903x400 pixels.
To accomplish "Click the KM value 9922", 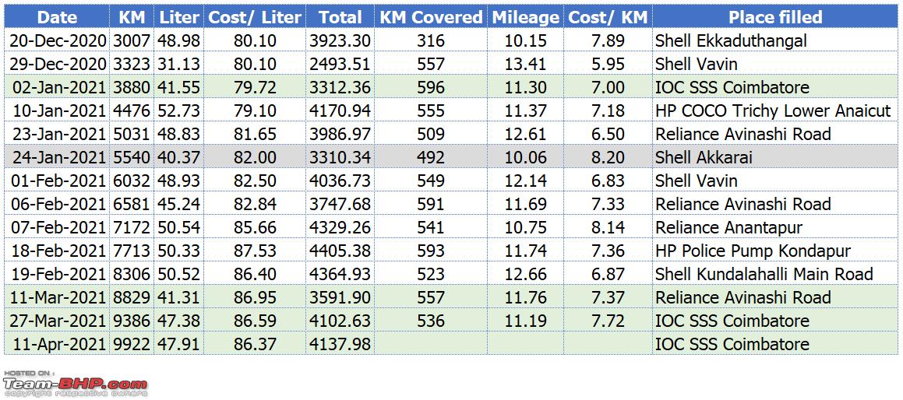I will 132,344.
